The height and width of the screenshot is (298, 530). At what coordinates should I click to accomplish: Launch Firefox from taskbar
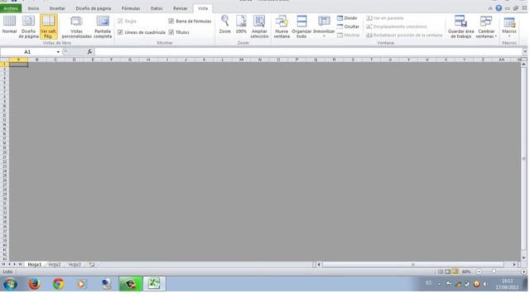point(34,284)
